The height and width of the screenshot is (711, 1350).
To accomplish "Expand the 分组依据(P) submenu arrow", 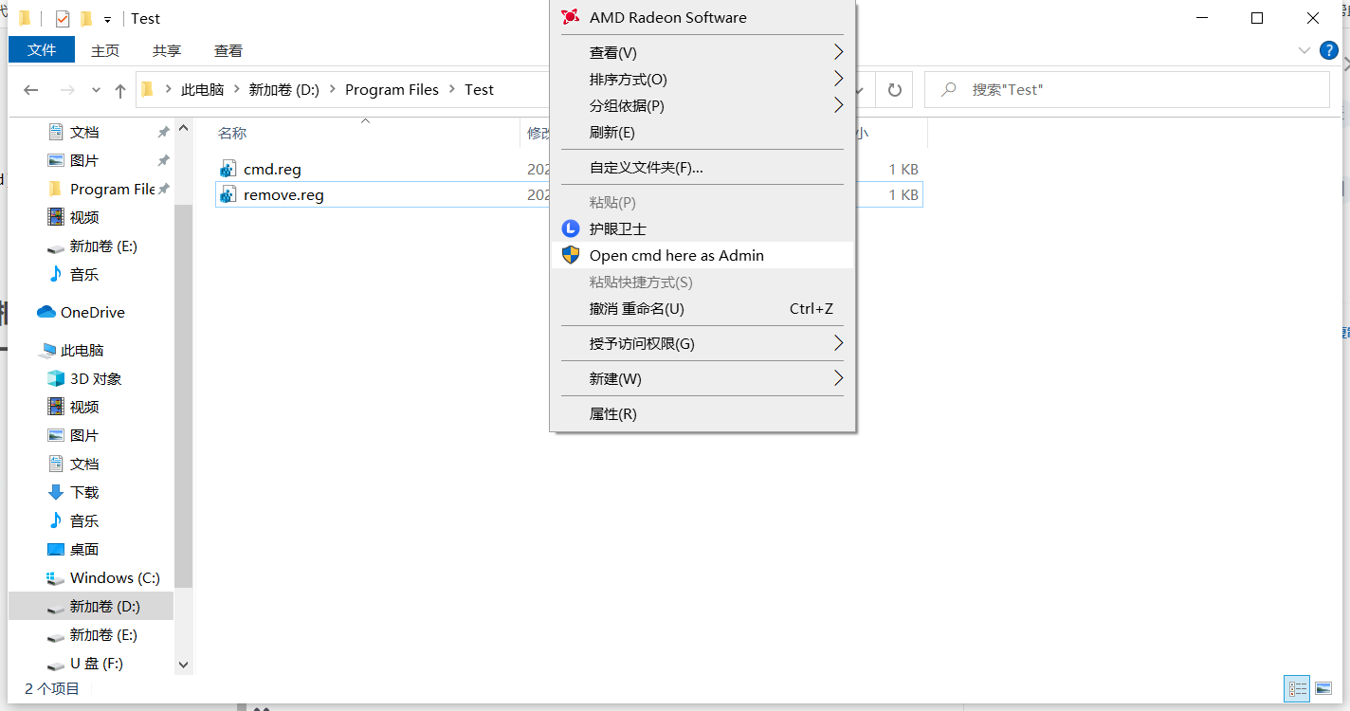I will (x=838, y=105).
